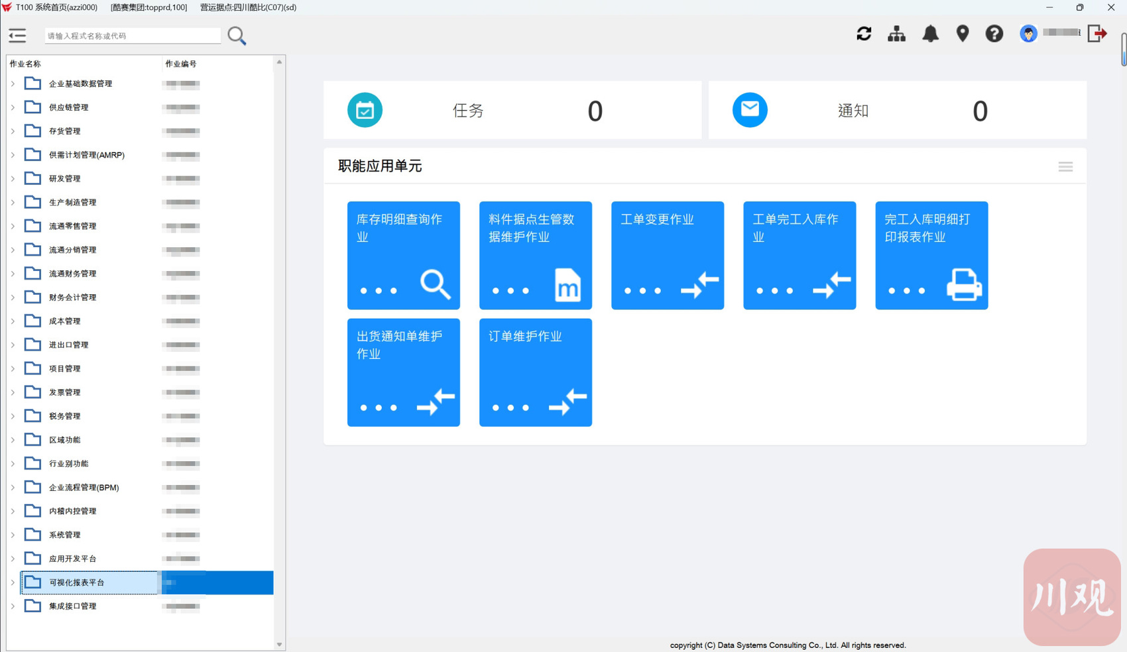Click the location pin icon

(x=962, y=34)
